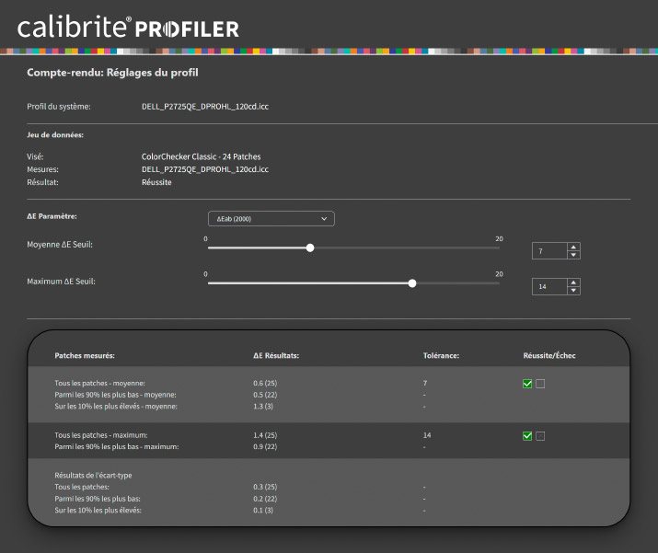Click the ColorChecker Classic - 24 Patches text
This screenshot has width=658, height=553.
tap(201, 156)
